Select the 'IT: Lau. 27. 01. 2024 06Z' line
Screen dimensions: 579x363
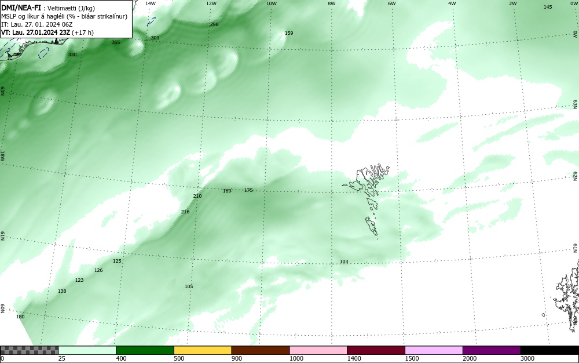pyautogui.click(x=37, y=24)
